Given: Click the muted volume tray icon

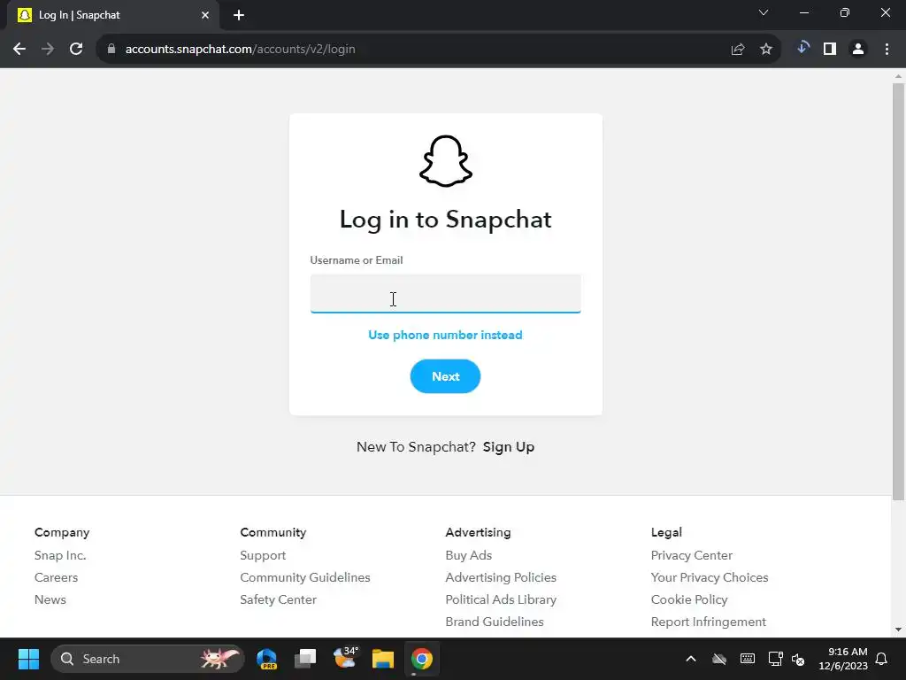Looking at the screenshot, I should click(x=799, y=659).
